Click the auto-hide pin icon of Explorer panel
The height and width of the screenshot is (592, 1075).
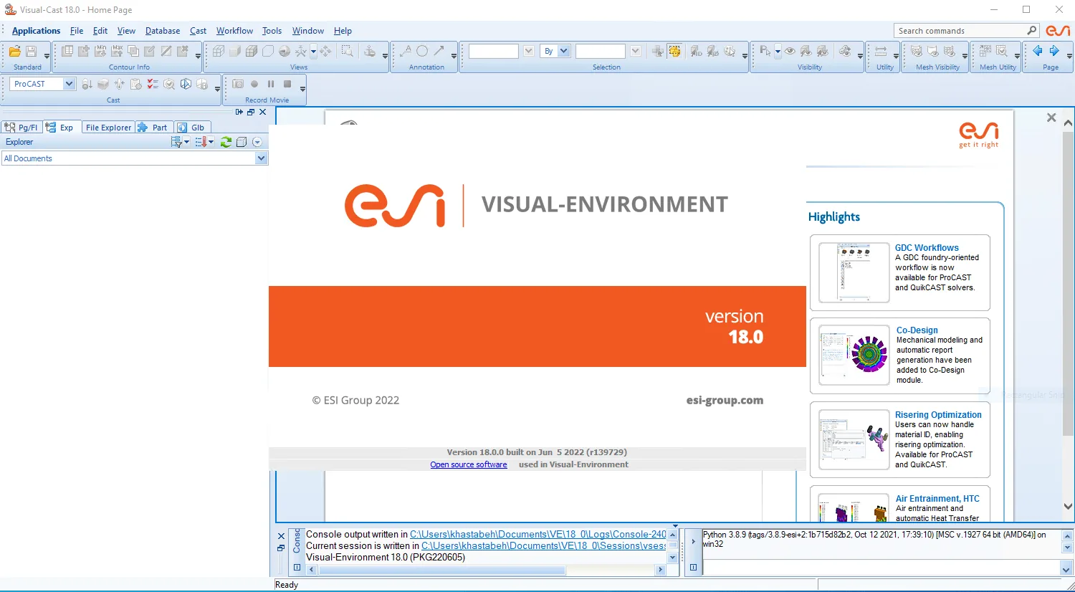239,112
